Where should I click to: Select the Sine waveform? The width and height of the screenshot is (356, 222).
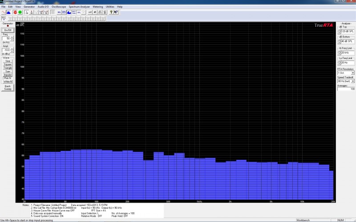pyautogui.click(x=8, y=61)
